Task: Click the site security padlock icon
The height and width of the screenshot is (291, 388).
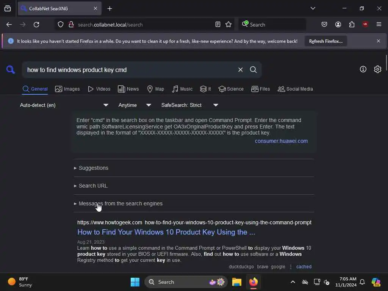Action: pos(71,25)
